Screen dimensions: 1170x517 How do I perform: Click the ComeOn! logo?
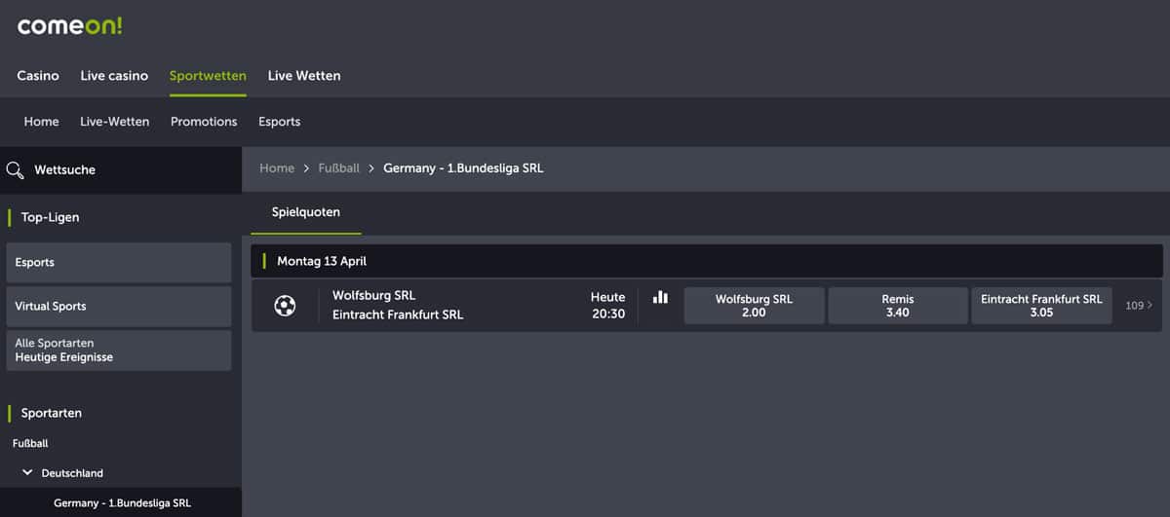tap(70, 26)
